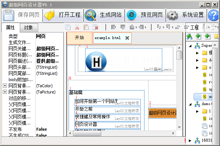
Task: Click the blue question mark help icon
Action: click(x=213, y=15)
